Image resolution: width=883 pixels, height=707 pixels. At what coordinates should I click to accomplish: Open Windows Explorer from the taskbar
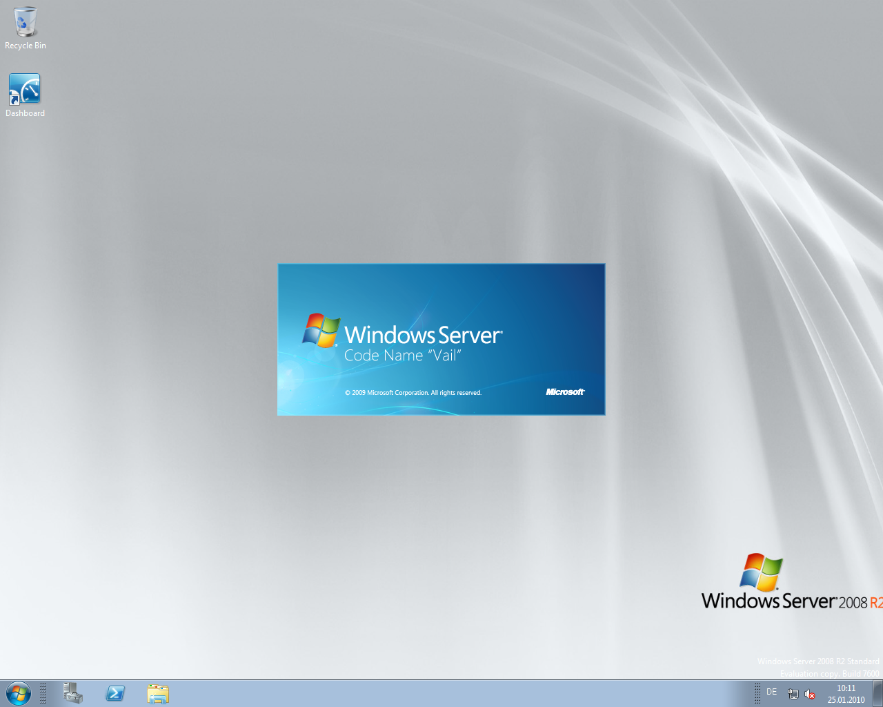pyautogui.click(x=158, y=693)
